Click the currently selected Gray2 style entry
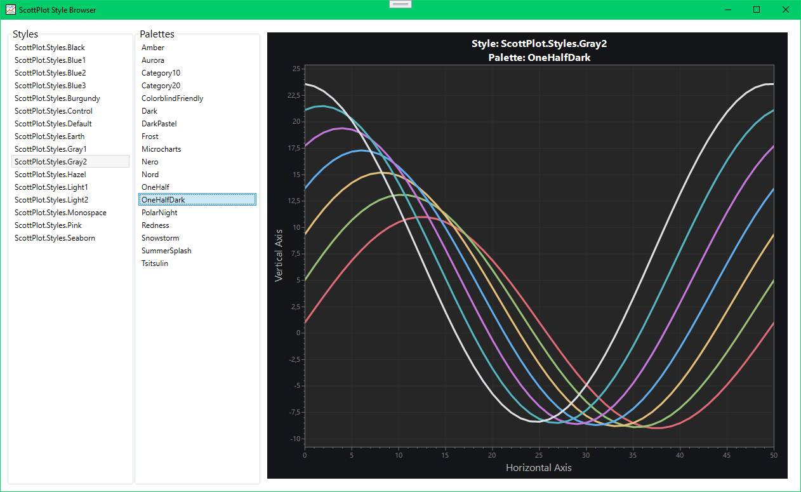The height and width of the screenshot is (492, 801). point(51,161)
